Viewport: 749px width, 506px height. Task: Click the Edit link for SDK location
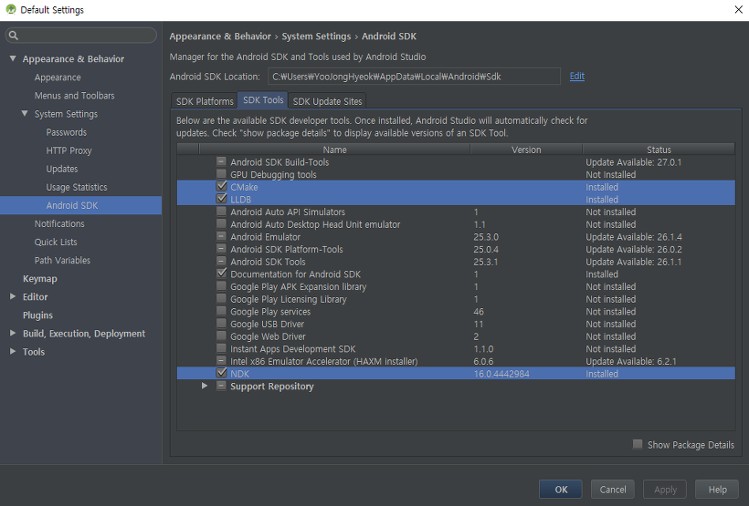pyautogui.click(x=577, y=76)
